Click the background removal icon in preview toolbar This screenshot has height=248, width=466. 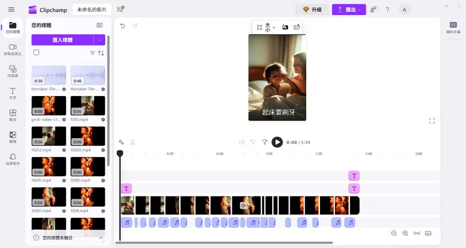285,27
